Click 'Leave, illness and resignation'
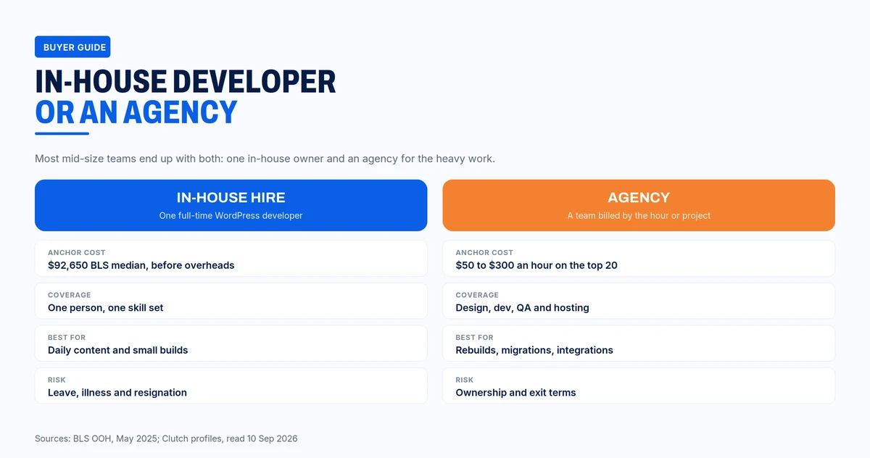The image size is (870, 458). click(117, 393)
